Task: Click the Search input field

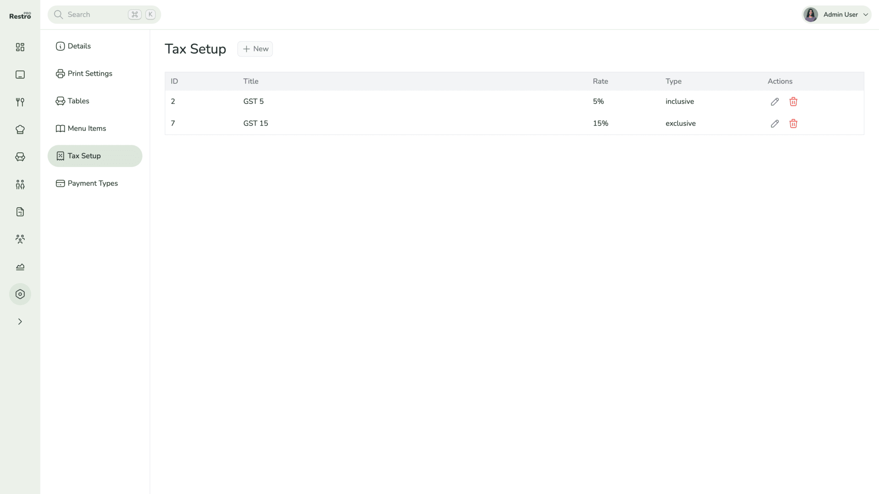Action: (96, 15)
